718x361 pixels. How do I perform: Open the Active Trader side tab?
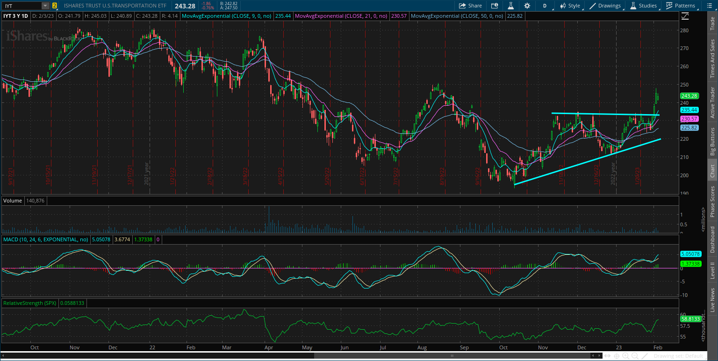[712, 102]
